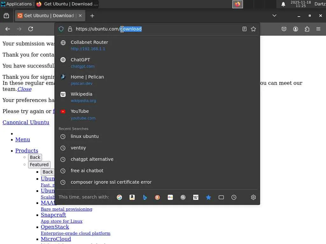Image resolution: width=326 pixels, height=244 pixels.
Task: Open Bare metal provisioning link
Action: click(x=67, y=209)
